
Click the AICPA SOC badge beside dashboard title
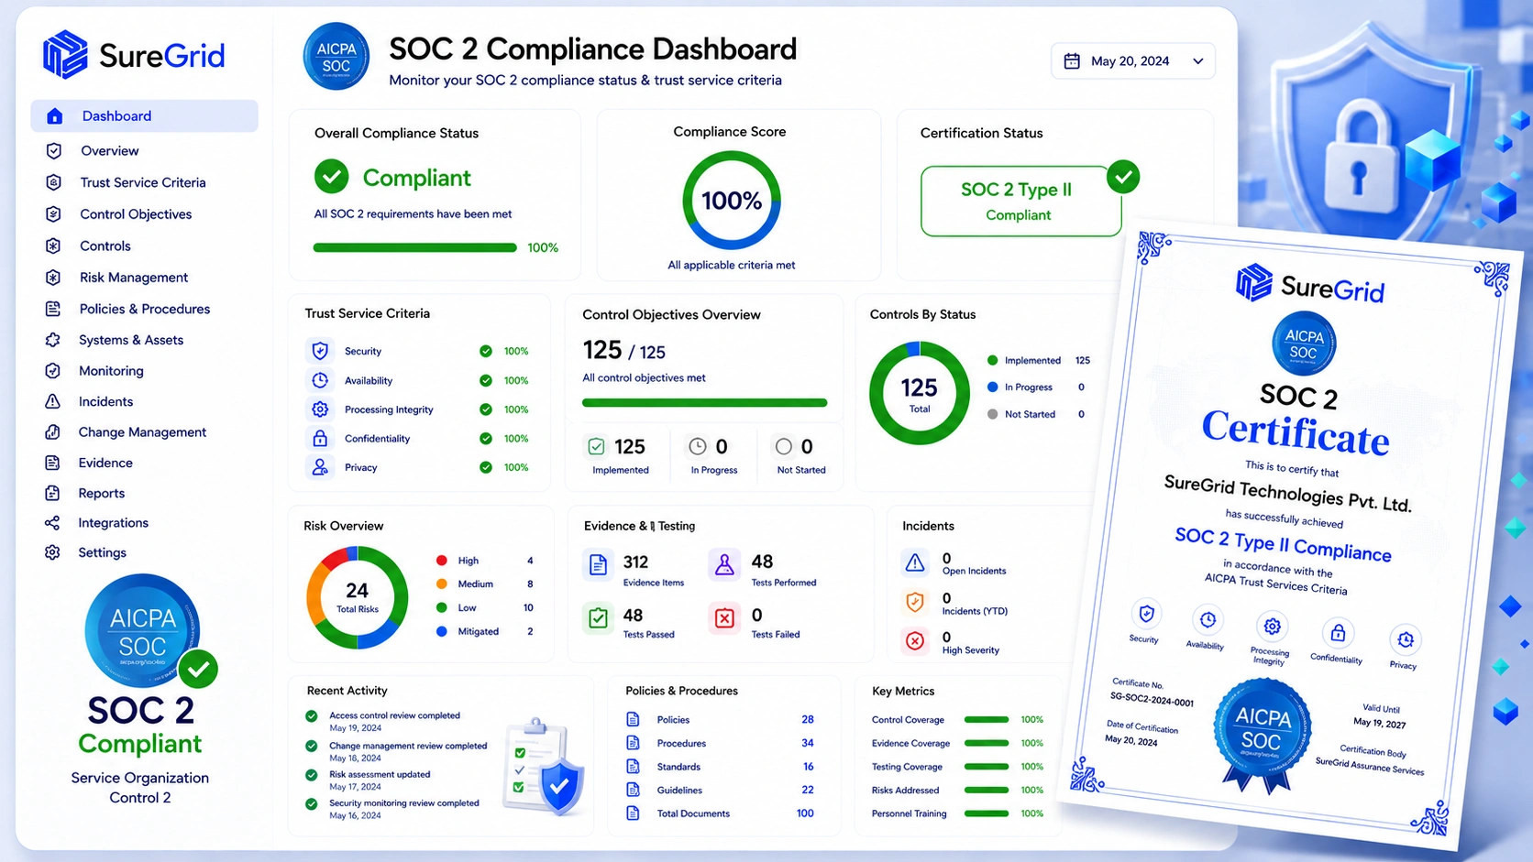coord(336,57)
